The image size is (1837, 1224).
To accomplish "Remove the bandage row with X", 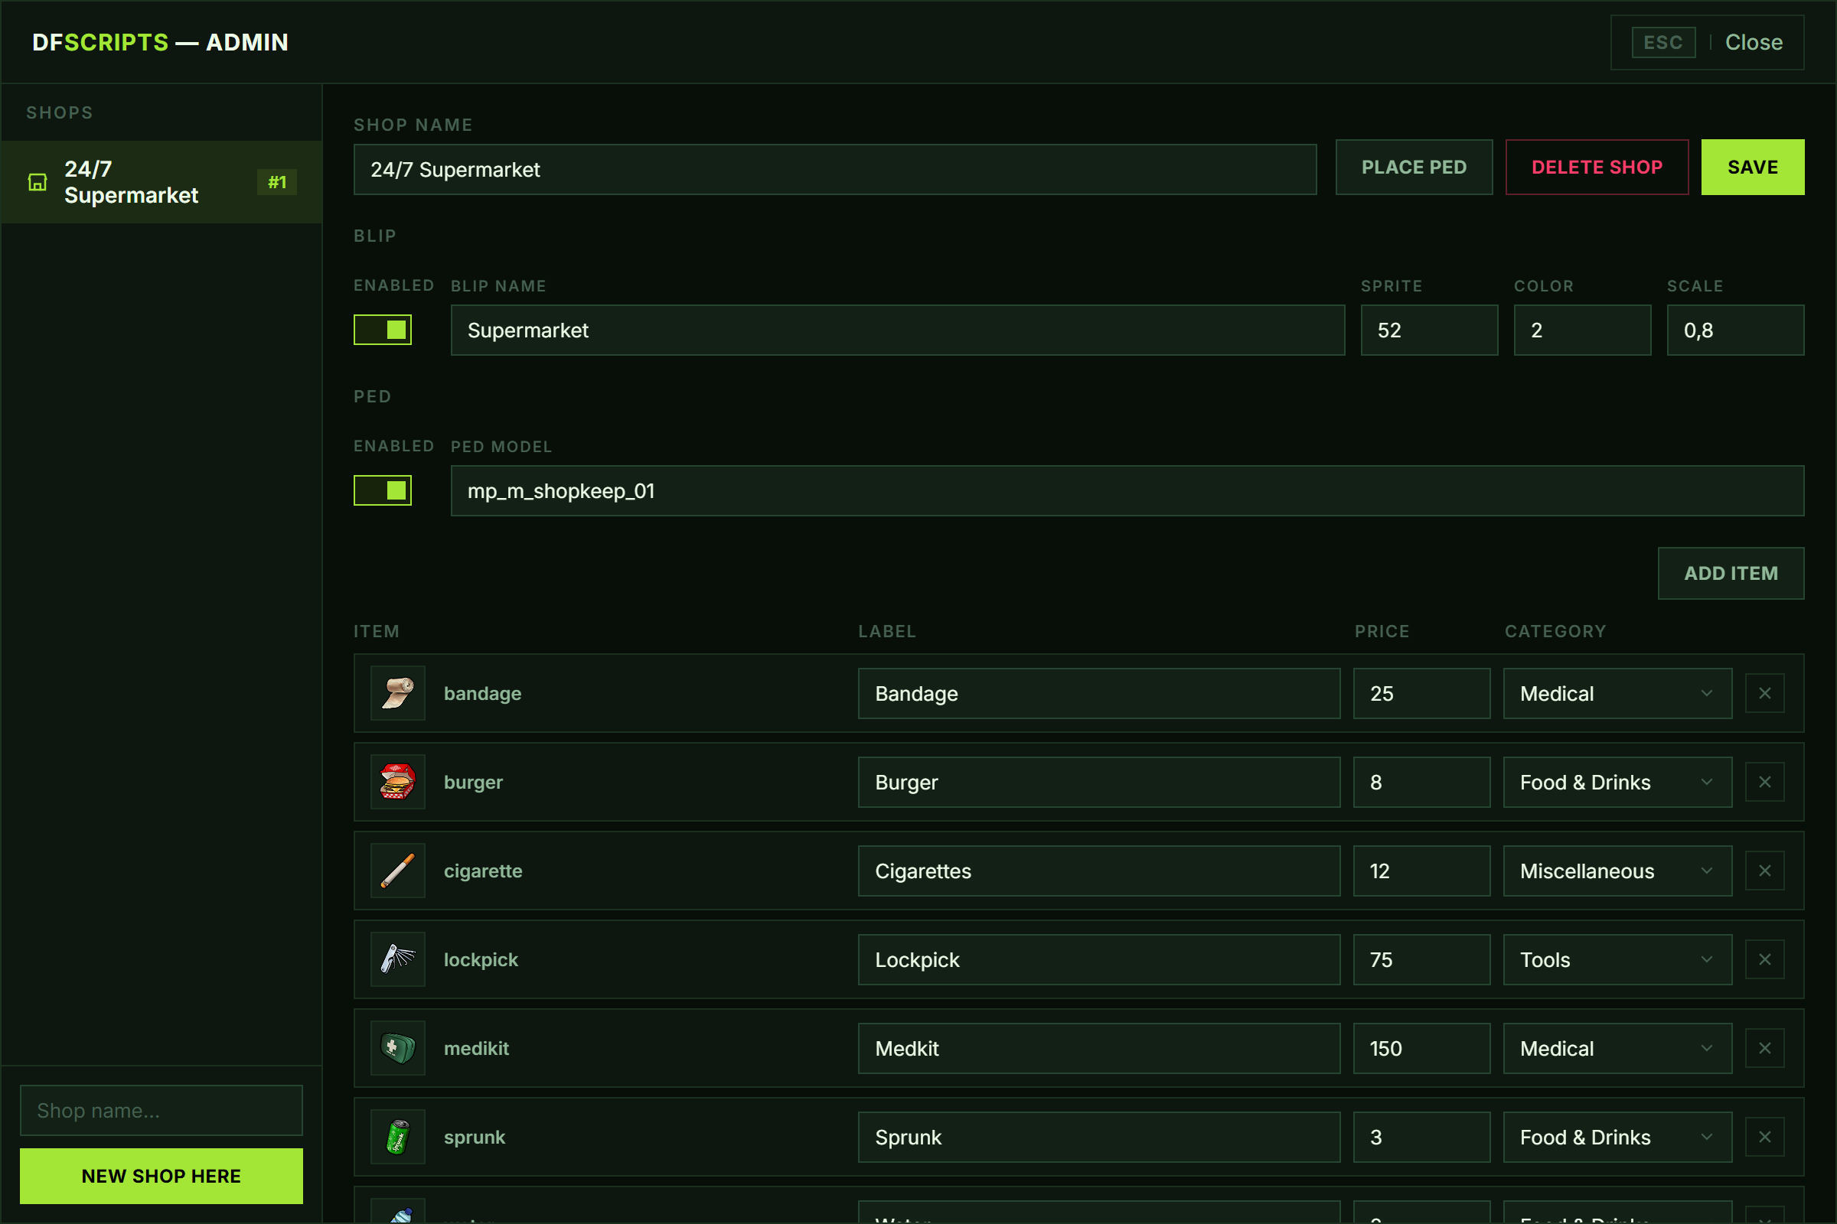I will point(1764,693).
